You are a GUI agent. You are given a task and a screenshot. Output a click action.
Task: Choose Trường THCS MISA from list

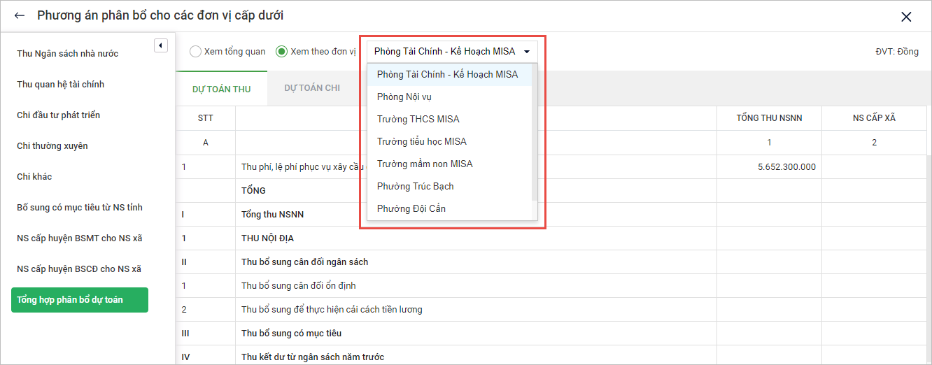(418, 119)
